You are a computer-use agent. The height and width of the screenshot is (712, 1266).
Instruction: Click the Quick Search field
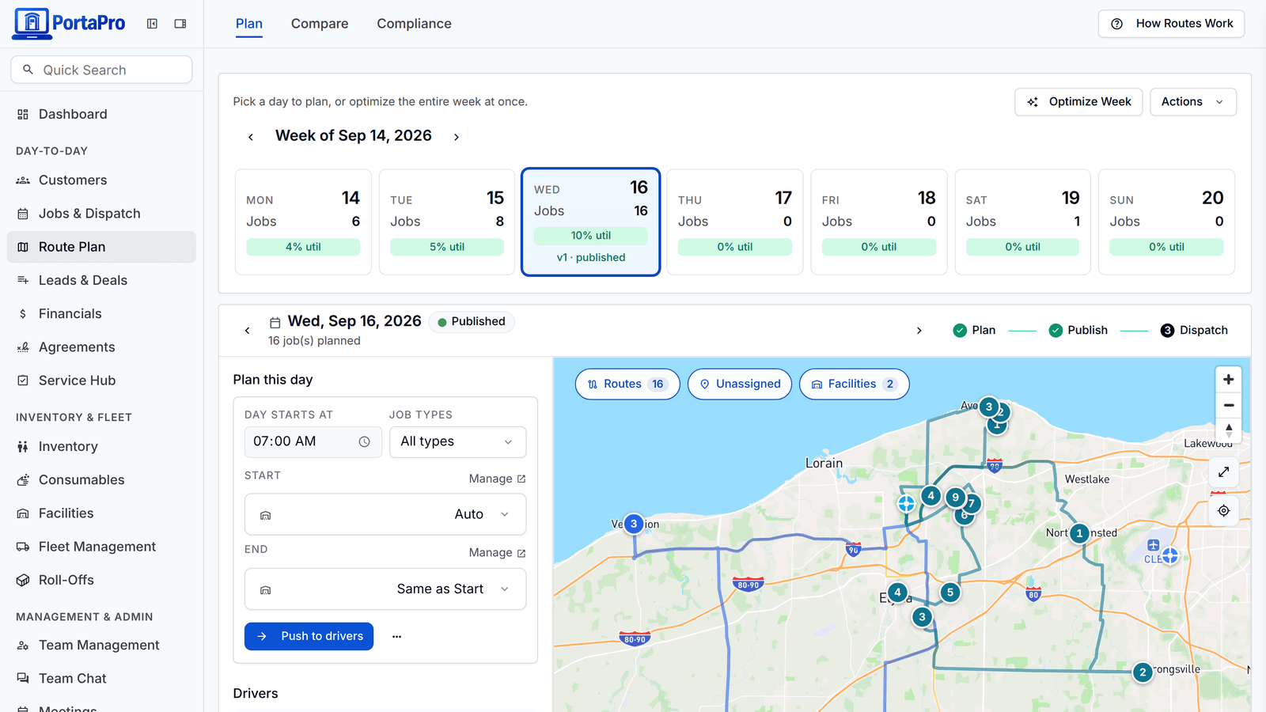[101, 70]
